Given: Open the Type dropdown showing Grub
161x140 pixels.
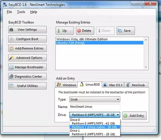Looking at the screenshot, I should 95,100.
